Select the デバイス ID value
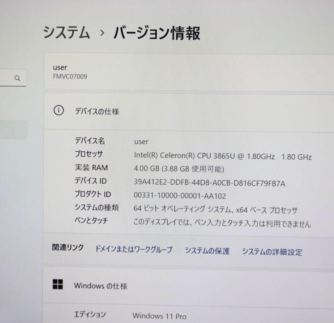 209,183
